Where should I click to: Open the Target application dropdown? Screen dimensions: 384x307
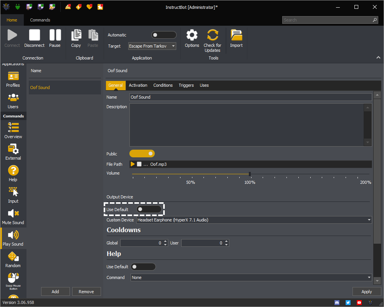tap(152, 46)
